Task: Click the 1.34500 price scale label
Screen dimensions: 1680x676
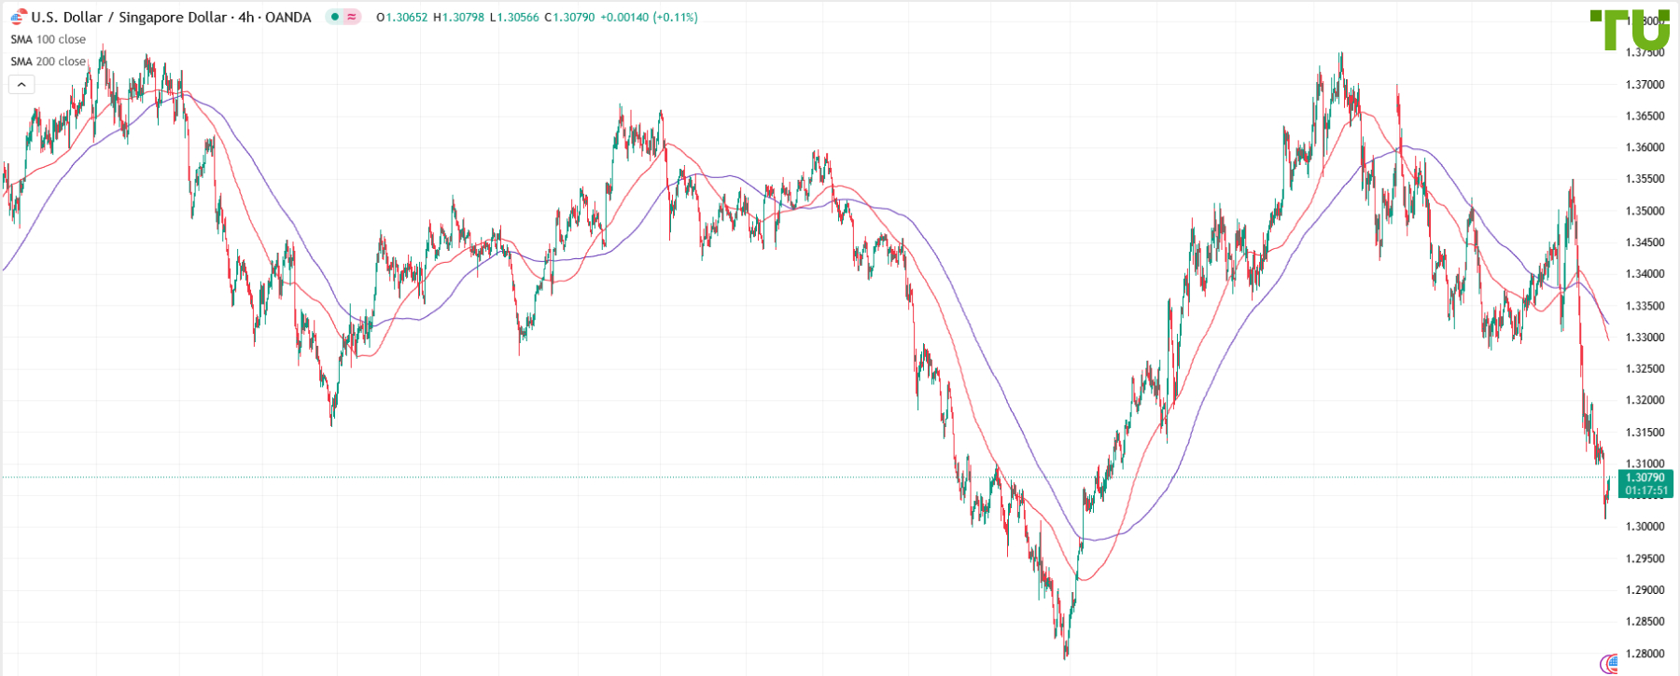Action: 1645,242
